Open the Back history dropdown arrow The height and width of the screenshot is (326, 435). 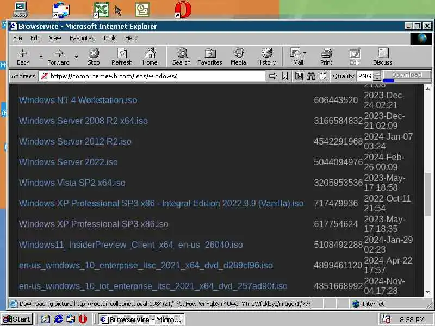(41, 57)
